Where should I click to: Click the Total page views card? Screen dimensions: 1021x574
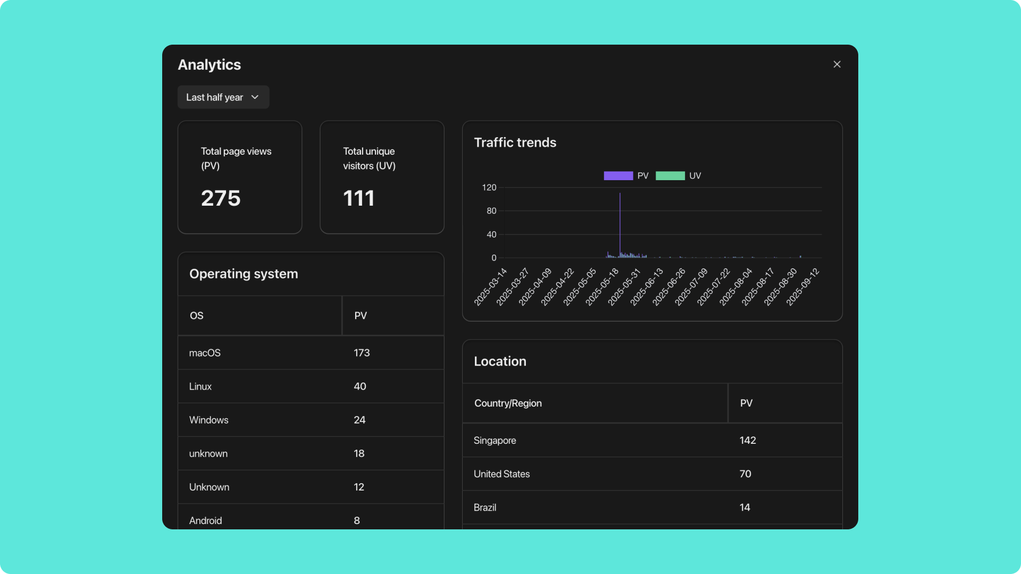pyautogui.click(x=240, y=177)
